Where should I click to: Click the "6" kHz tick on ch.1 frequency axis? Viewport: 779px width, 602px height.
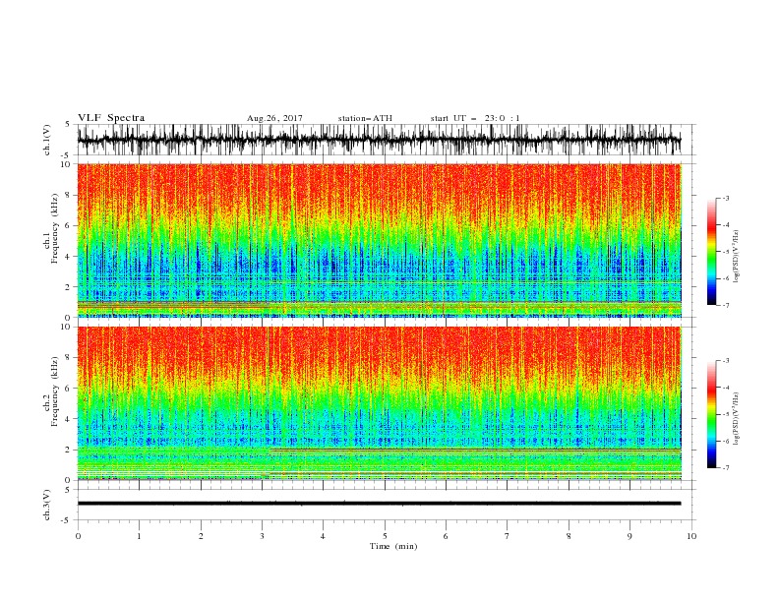tap(69, 225)
